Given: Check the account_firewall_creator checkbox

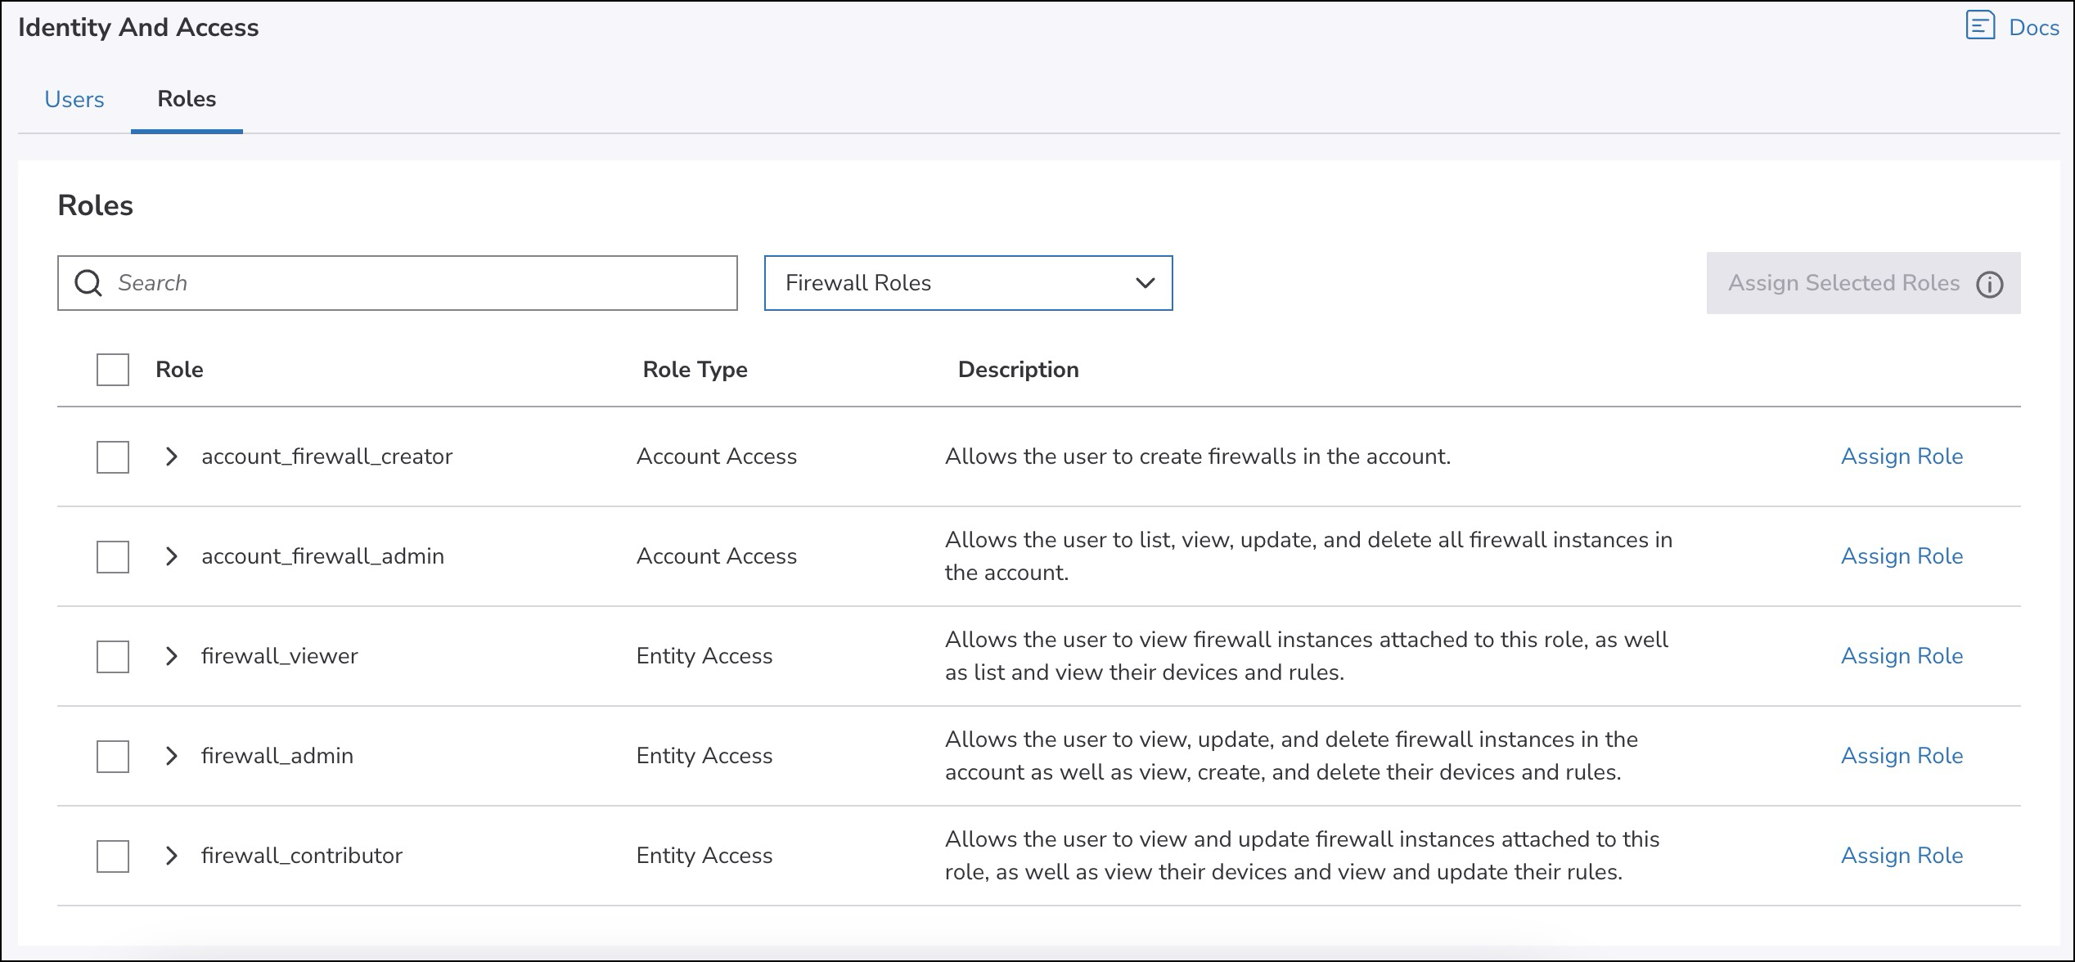Looking at the screenshot, I should pos(113,456).
